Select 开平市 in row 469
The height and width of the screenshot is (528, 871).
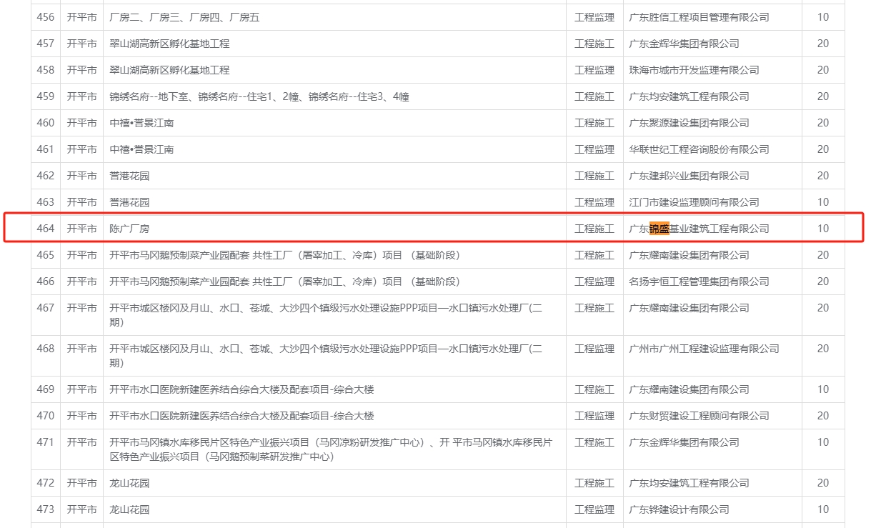(81, 389)
